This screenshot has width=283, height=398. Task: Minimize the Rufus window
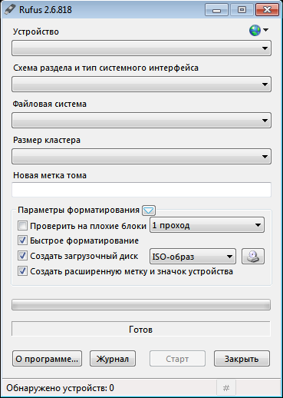point(216,10)
